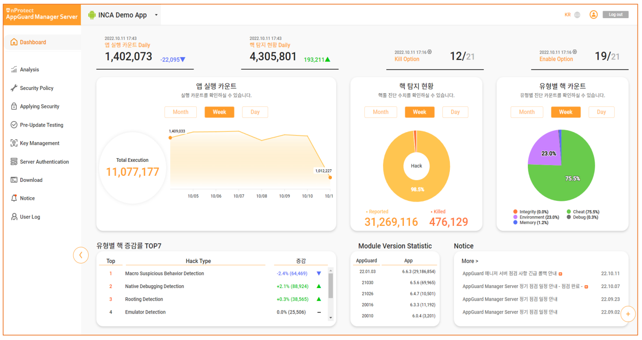Image resolution: width=642 pixels, height=340 pixels.
Task: Click the Cheat green legend dot
Action: click(x=569, y=212)
